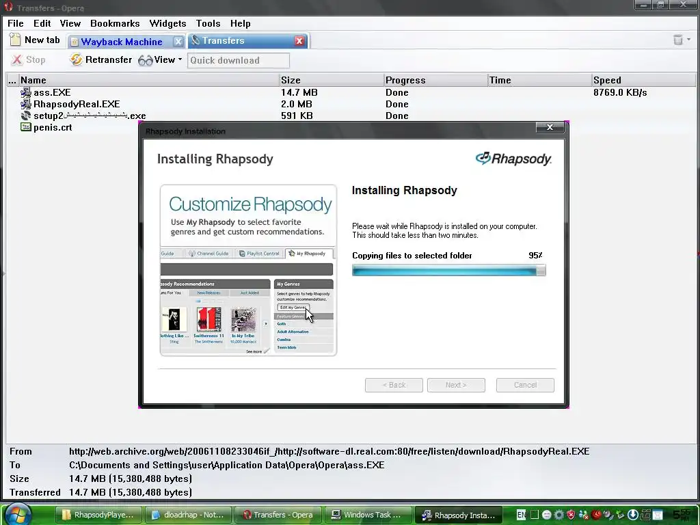Click the Next button in Rhapsody installer

pos(456,385)
